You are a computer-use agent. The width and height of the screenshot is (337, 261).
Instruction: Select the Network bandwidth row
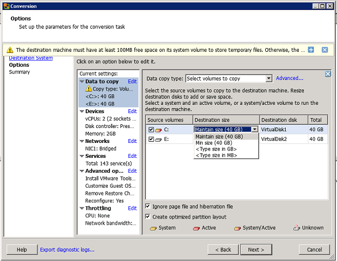[108, 223]
